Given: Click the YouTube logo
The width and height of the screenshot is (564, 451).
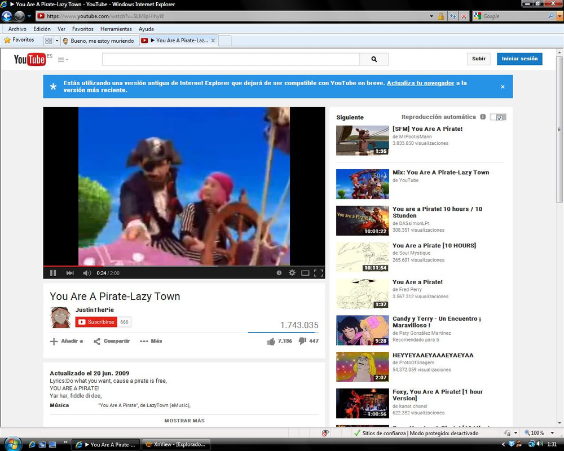Looking at the screenshot, I should pos(29,59).
